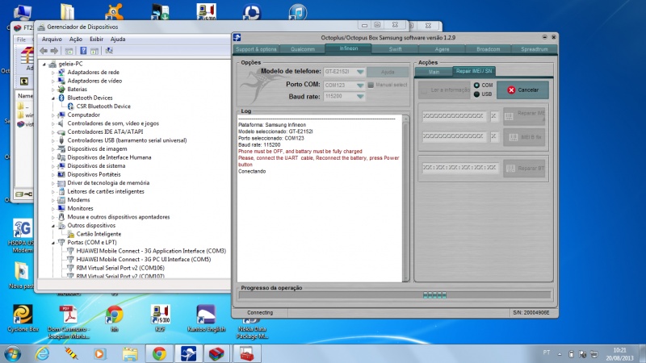The image size is (646, 363).
Task: Click the Reparar BT button
Action: (524, 169)
